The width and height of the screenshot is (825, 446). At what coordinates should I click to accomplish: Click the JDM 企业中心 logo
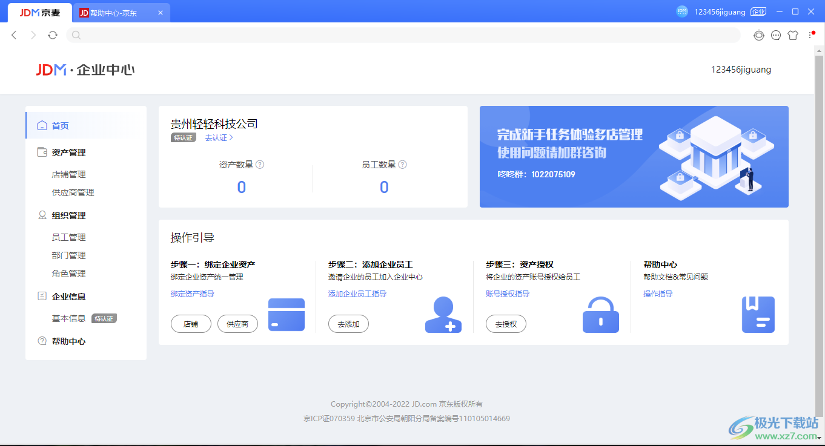(85, 70)
